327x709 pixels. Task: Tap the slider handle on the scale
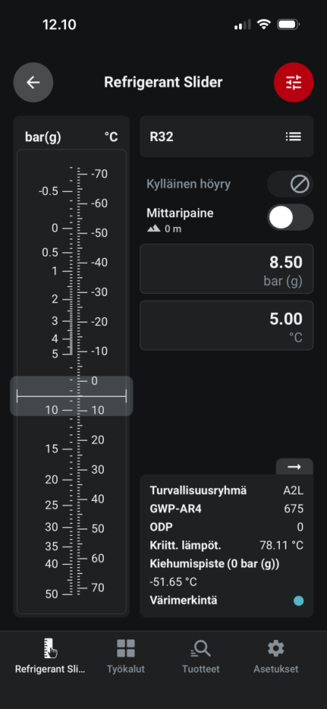click(71, 396)
